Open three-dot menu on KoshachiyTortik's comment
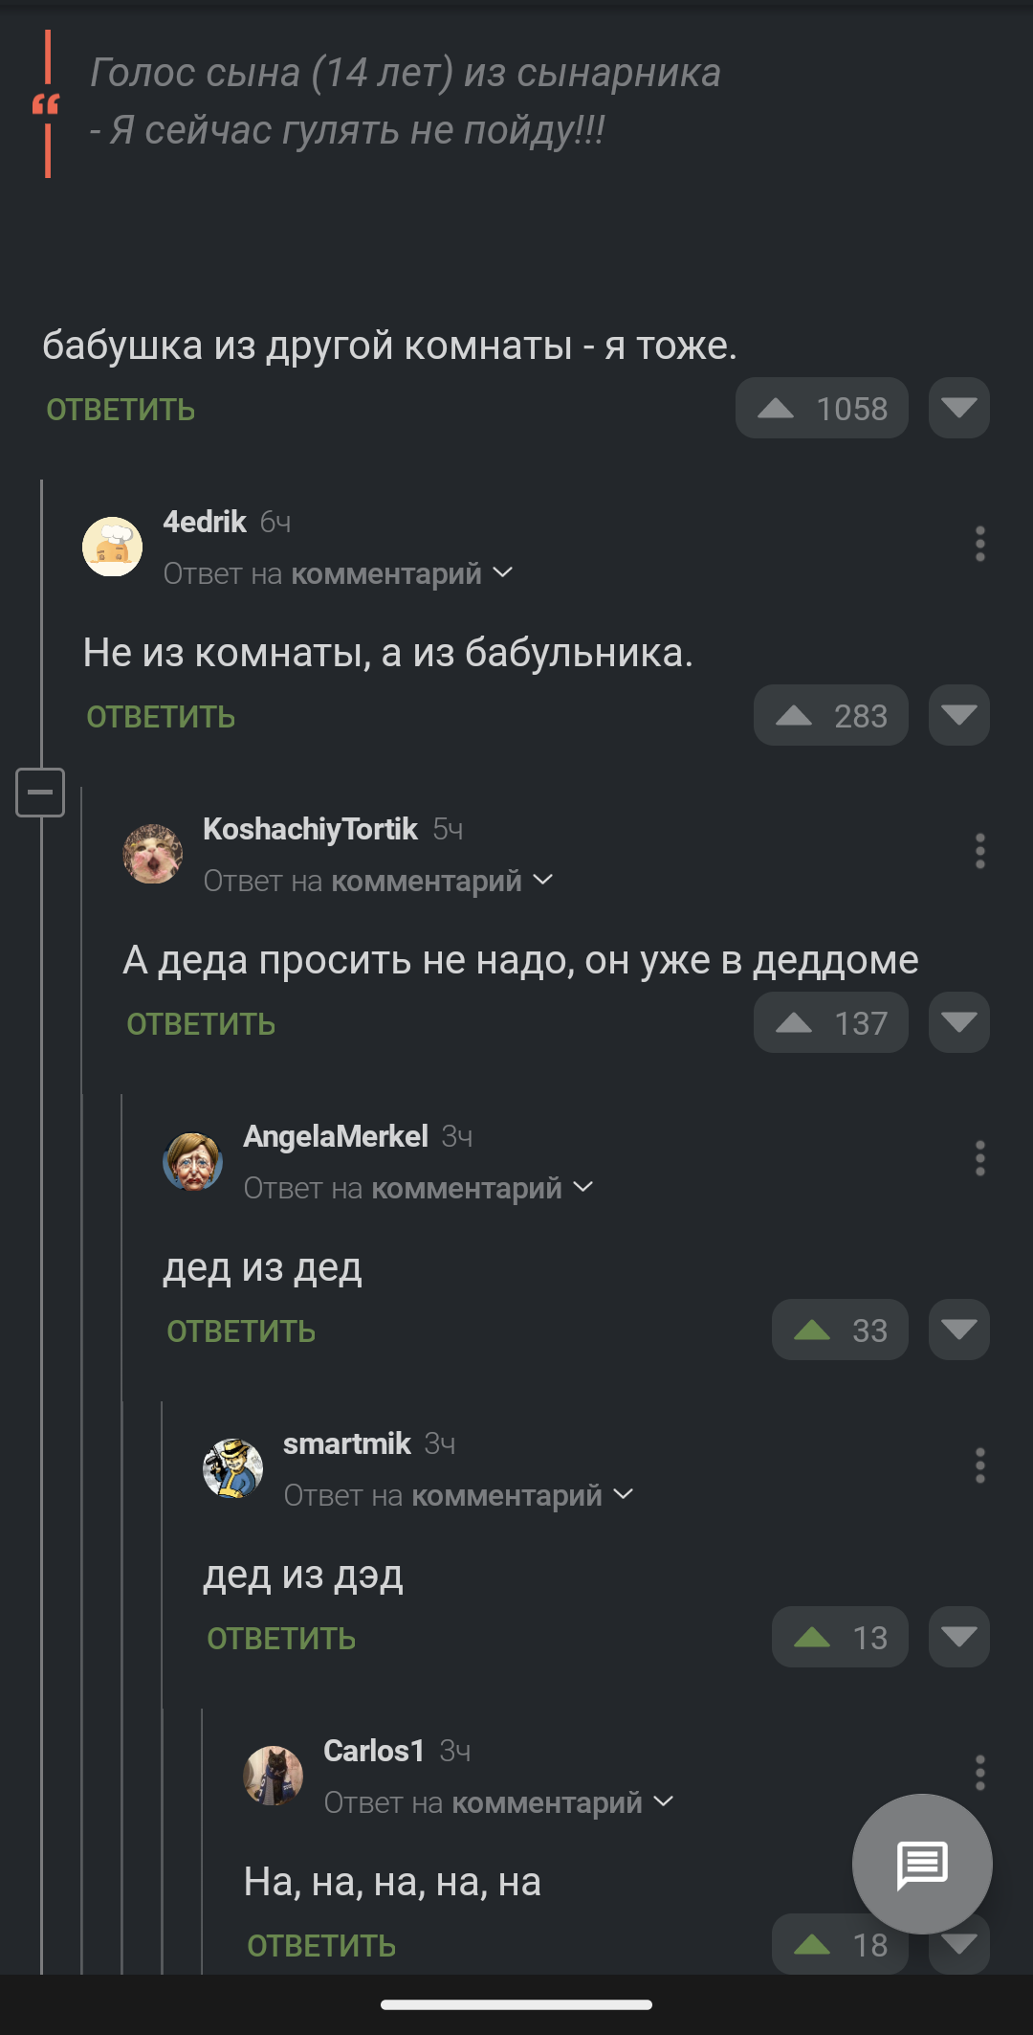Screen dimensions: 1033x2035 979,851
